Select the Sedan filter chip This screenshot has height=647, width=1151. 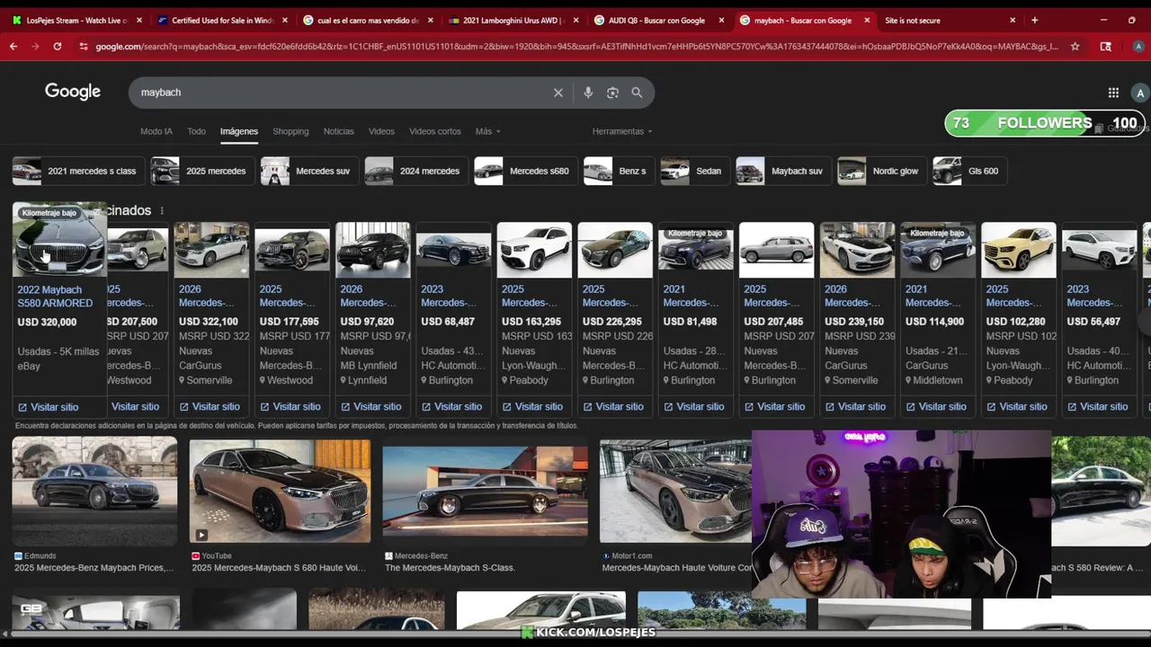(694, 171)
